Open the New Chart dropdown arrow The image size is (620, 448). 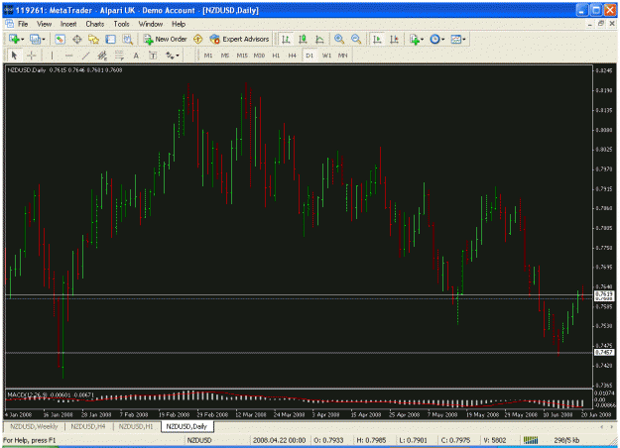click(x=23, y=39)
